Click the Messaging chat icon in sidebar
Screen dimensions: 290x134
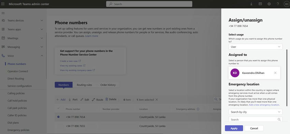[x=3, y=47]
